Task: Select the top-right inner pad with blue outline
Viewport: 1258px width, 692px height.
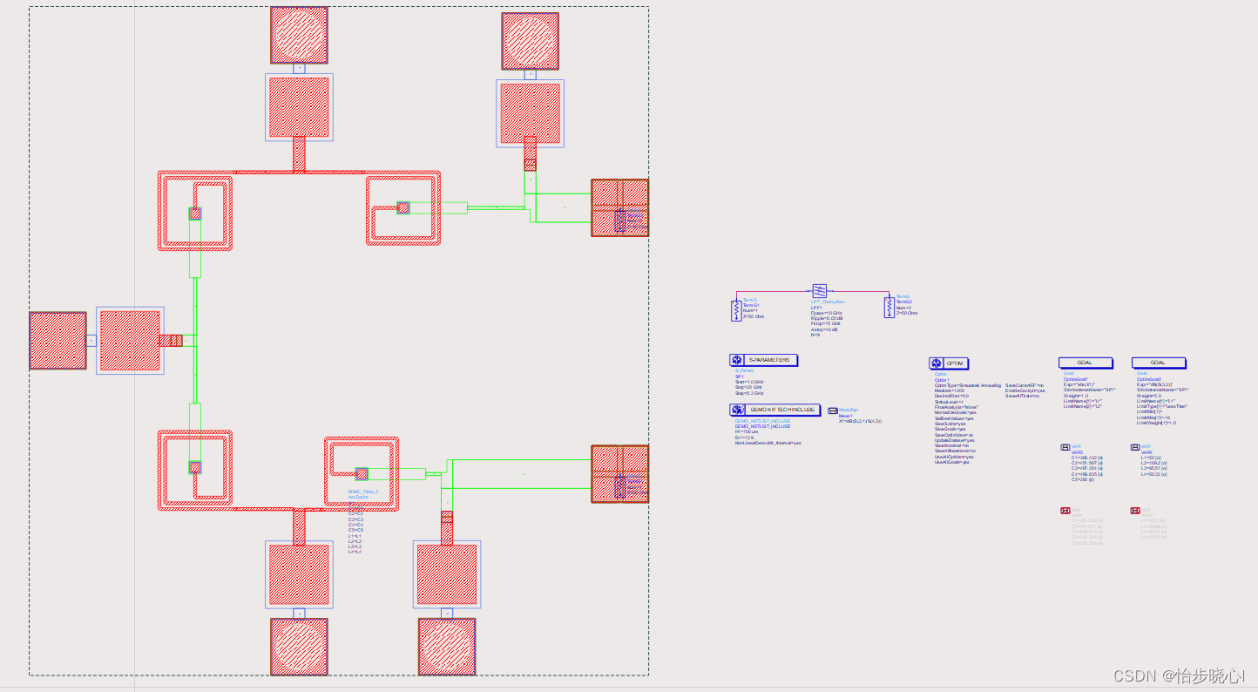Action: (x=531, y=113)
